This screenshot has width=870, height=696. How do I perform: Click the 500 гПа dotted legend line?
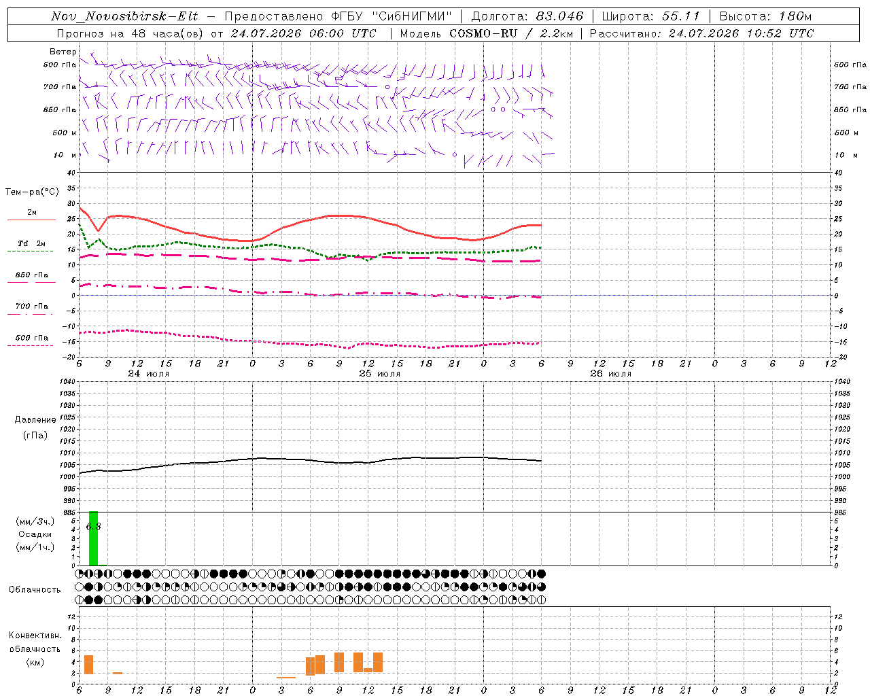[x=30, y=345]
